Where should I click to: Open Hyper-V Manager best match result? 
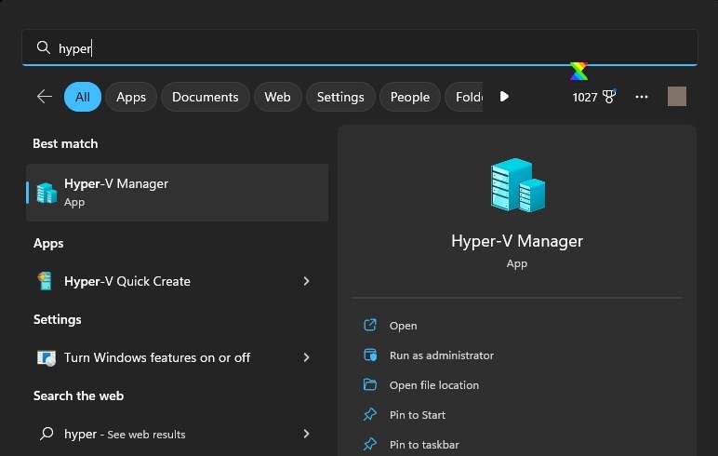click(178, 193)
